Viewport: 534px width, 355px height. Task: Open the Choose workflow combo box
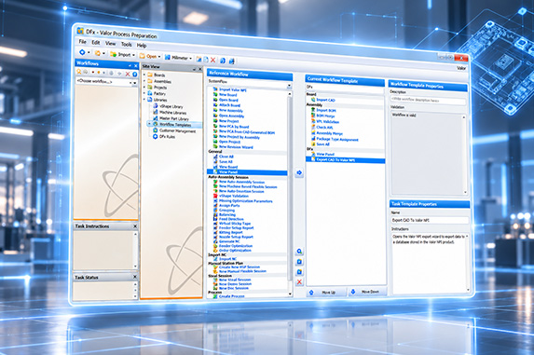(106, 82)
